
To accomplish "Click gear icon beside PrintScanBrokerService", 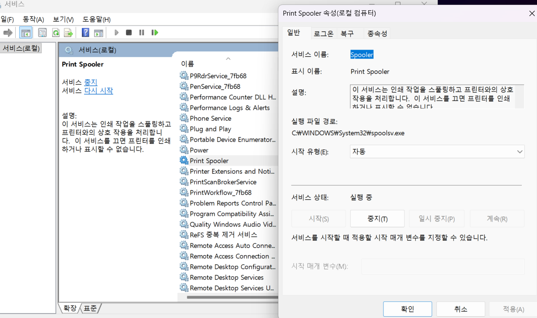I will [x=184, y=182].
